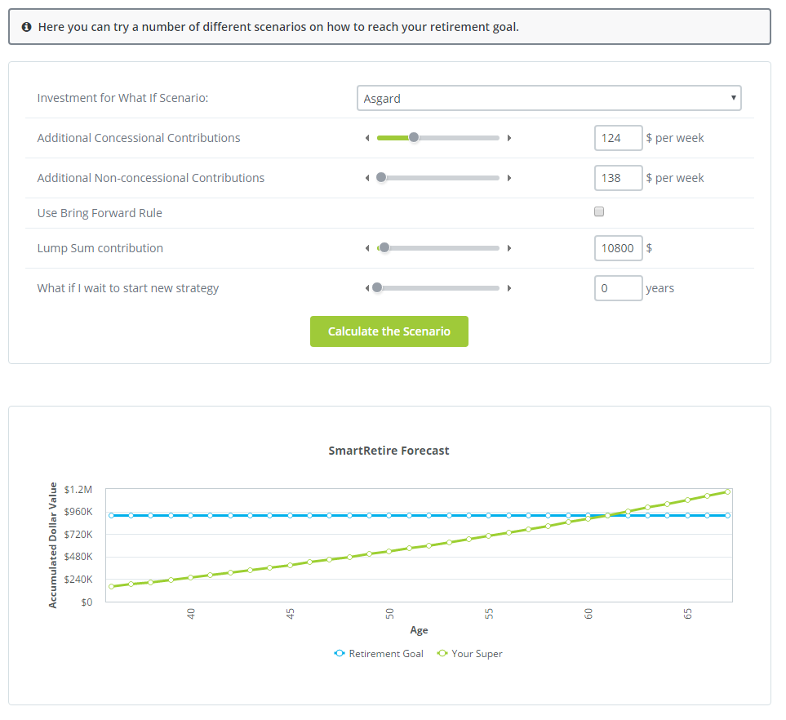Click the Additional Concessional Contributions slider handle
786x720 pixels.
pyautogui.click(x=414, y=138)
